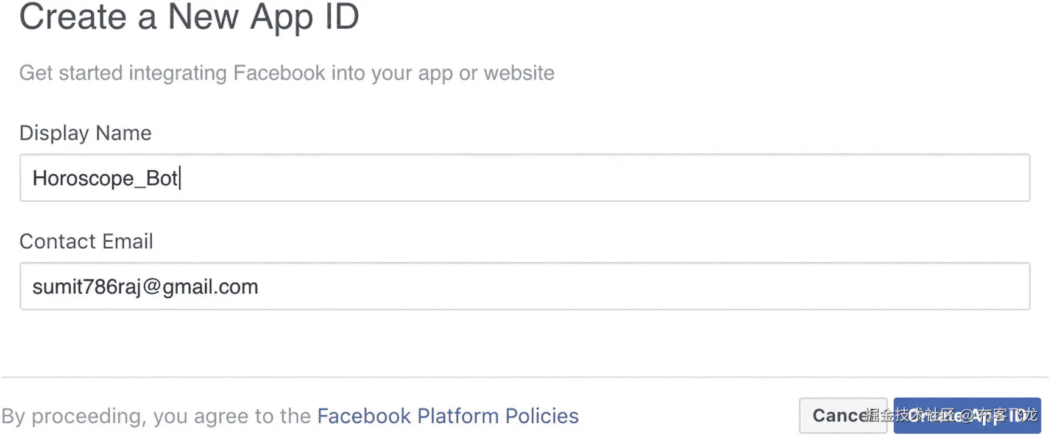Click the 'Get started integrating Facebook' subtitle
The image size is (1051, 436).
point(286,73)
